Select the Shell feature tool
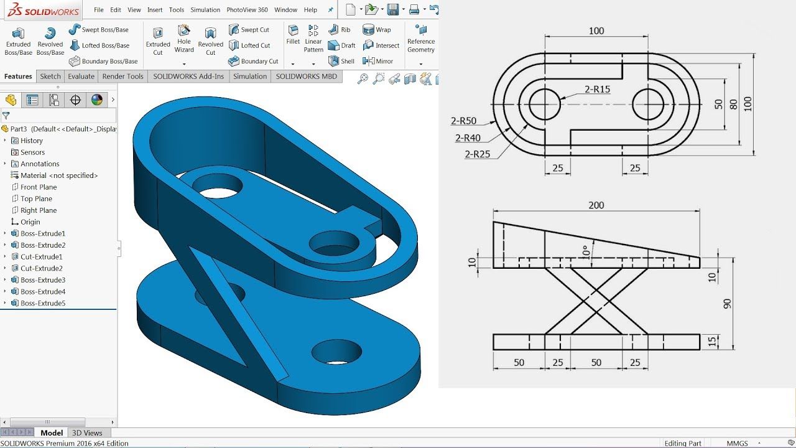Screen dimensions: 796x448 click(341, 61)
